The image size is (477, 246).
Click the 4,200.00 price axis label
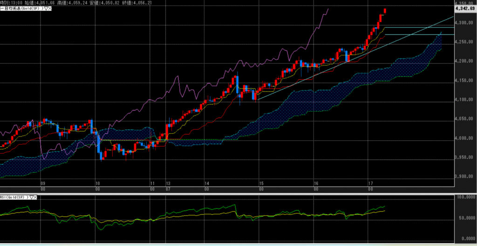coord(463,61)
